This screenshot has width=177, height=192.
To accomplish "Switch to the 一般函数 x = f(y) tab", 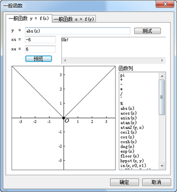I will pyautogui.click(x=74, y=19).
